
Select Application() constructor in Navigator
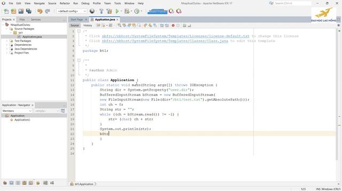click(x=22, y=119)
